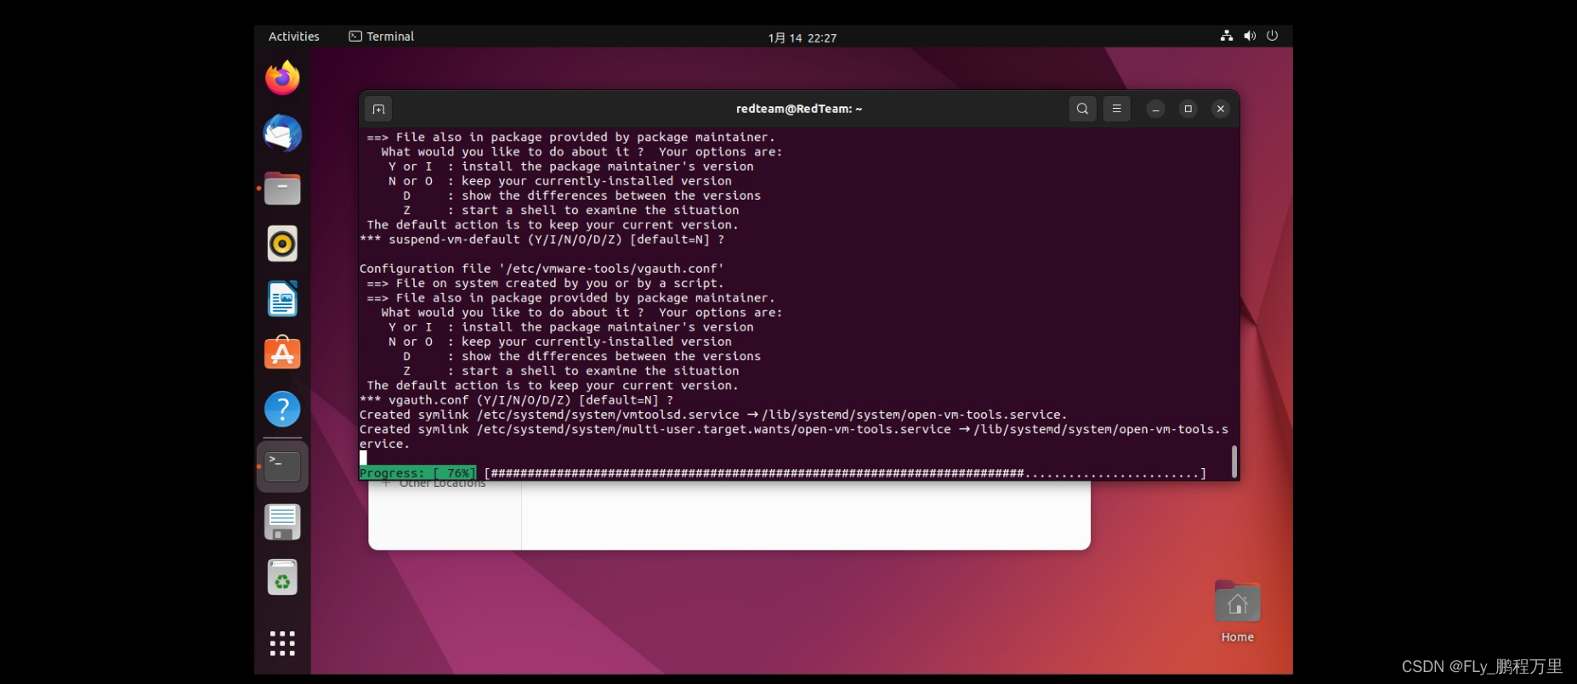Open Rhythmbox music player in dock
Image resolution: width=1577 pixels, height=684 pixels.
(282, 244)
